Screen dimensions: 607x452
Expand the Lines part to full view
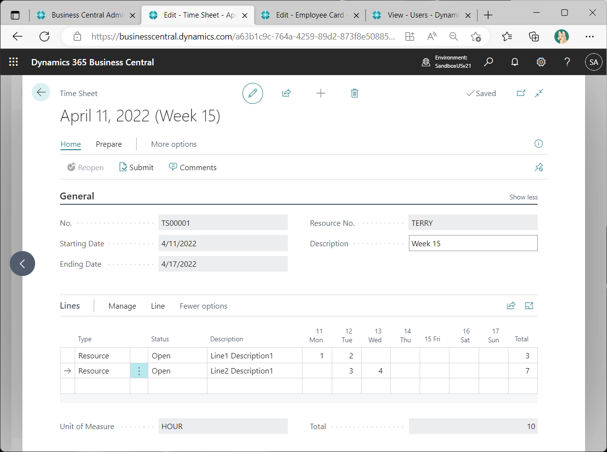[529, 306]
